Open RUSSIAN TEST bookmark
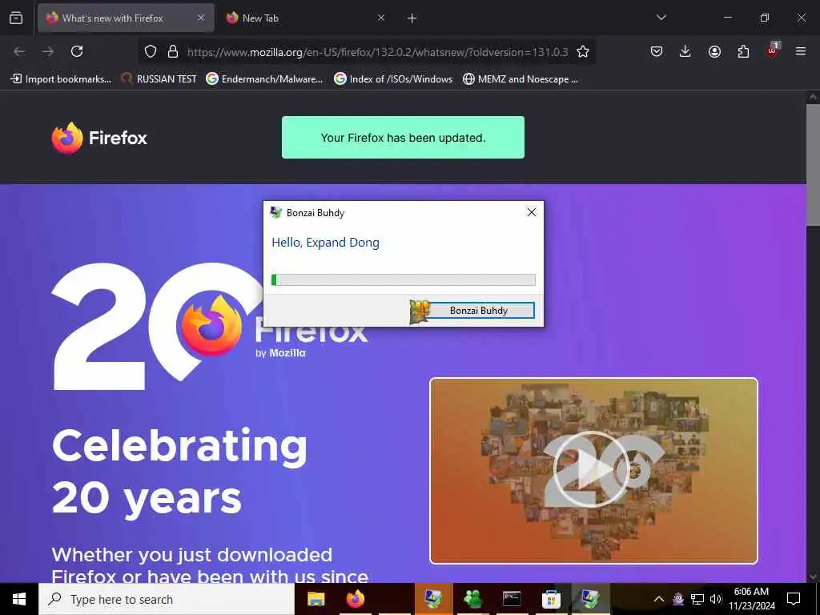The height and width of the screenshot is (615, 820). pos(159,79)
